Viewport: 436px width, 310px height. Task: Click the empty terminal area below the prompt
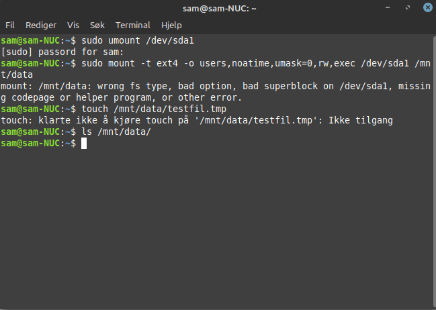pos(217,227)
